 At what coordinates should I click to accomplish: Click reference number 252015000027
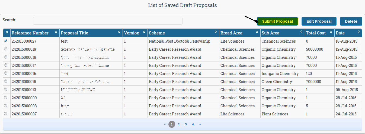click(24, 41)
